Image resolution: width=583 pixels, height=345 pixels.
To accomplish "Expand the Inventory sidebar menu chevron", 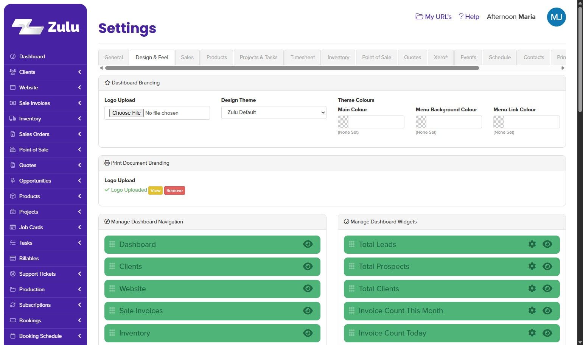I will 79,119.
